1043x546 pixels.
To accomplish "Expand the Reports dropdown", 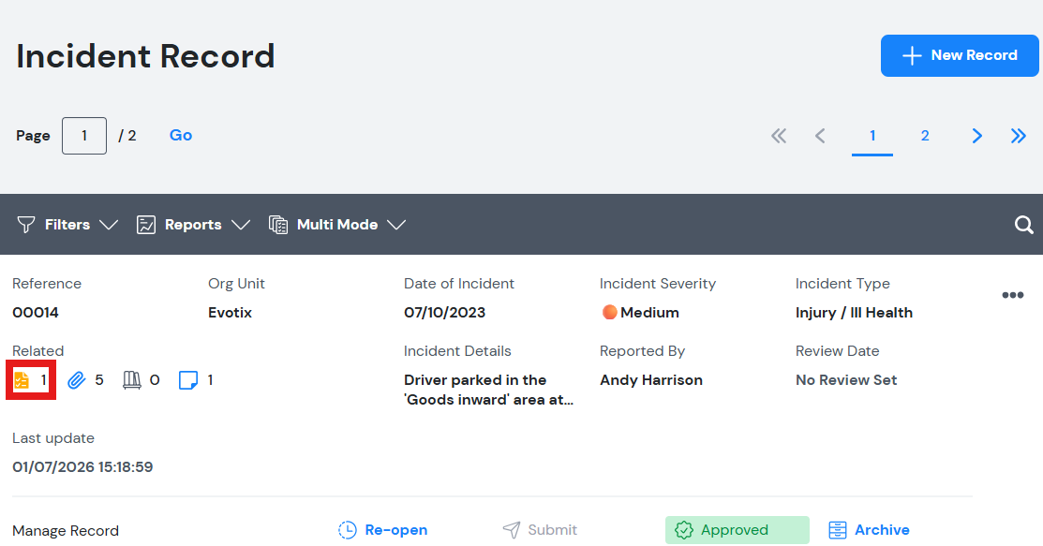I will coord(193,225).
